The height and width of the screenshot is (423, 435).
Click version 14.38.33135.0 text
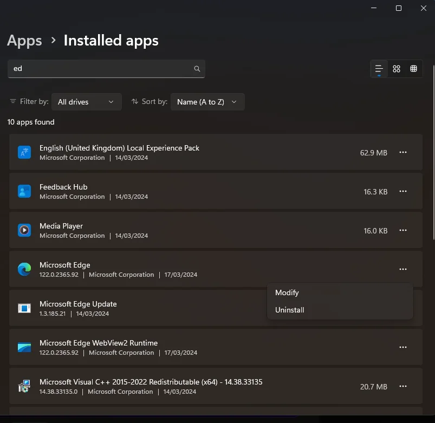click(x=59, y=392)
